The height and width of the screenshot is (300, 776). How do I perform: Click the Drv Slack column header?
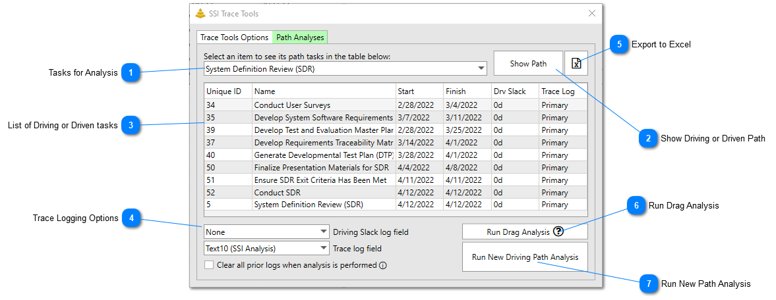tap(515, 91)
